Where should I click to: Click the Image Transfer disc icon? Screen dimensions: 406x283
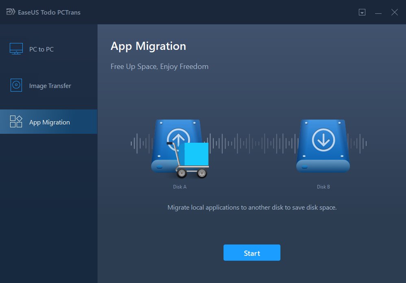[16, 85]
